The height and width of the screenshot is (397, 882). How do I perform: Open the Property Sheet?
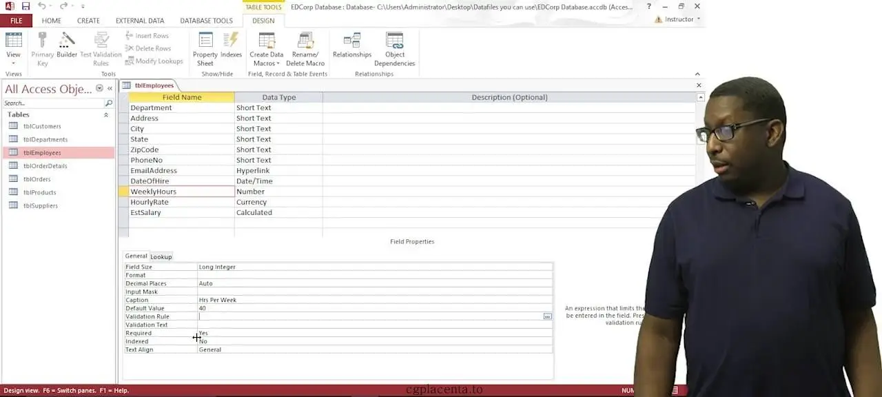tap(205, 49)
